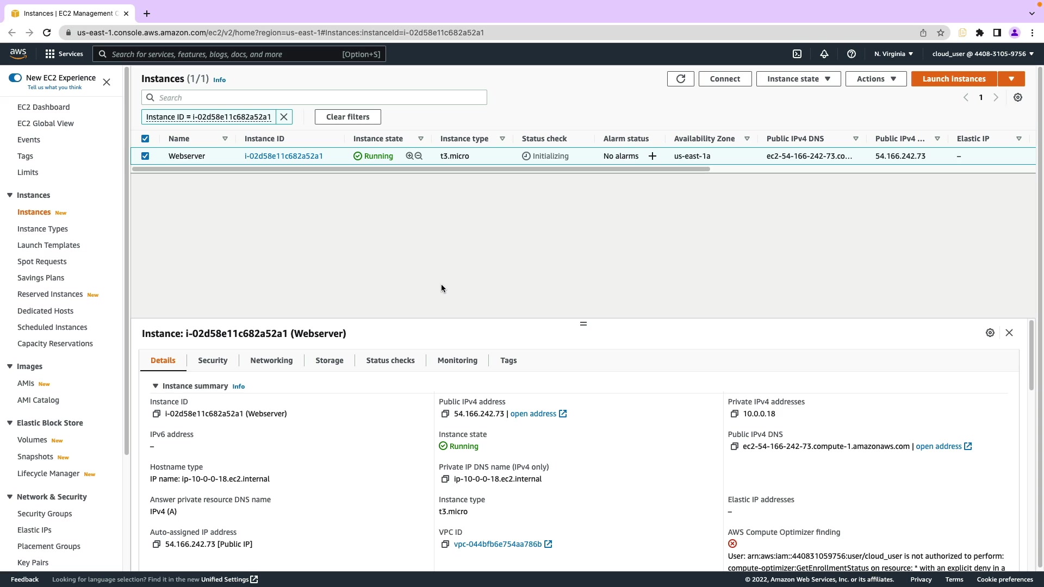Open table preferences gear icon

click(1018, 98)
